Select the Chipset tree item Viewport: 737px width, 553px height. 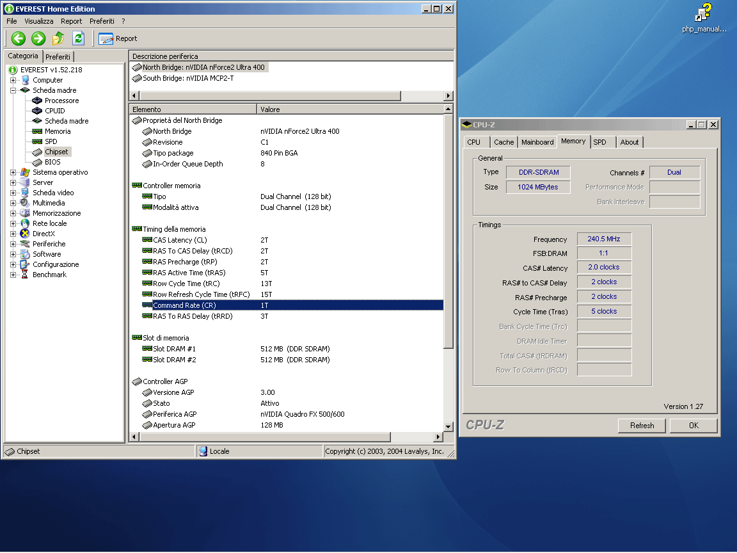coord(56,152)
